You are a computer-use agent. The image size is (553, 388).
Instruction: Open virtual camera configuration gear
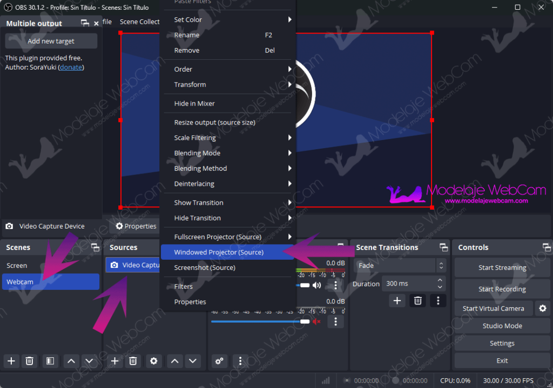[543, 308]
